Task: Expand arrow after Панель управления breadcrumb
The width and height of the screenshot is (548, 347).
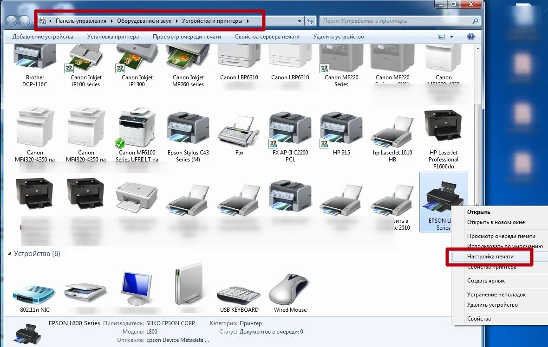Action: pos(111,21)
